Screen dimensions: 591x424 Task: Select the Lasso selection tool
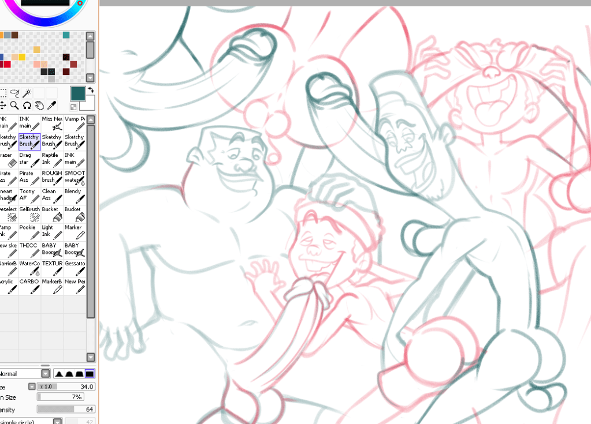14,92
